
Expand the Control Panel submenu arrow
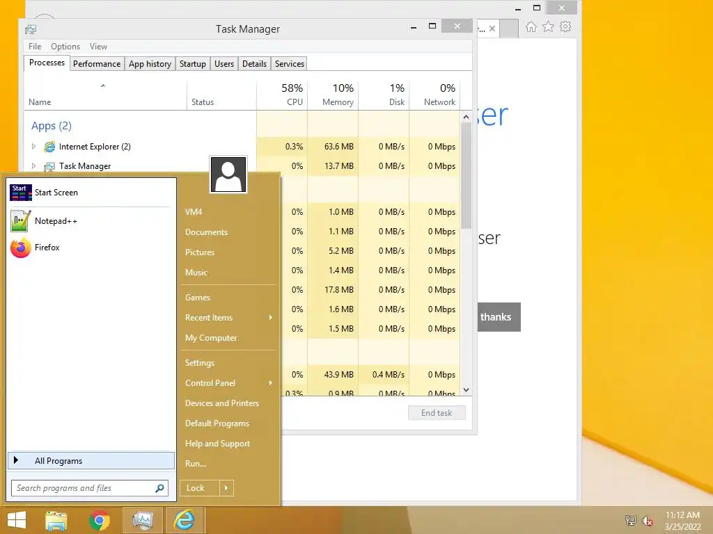click(271, 383)
